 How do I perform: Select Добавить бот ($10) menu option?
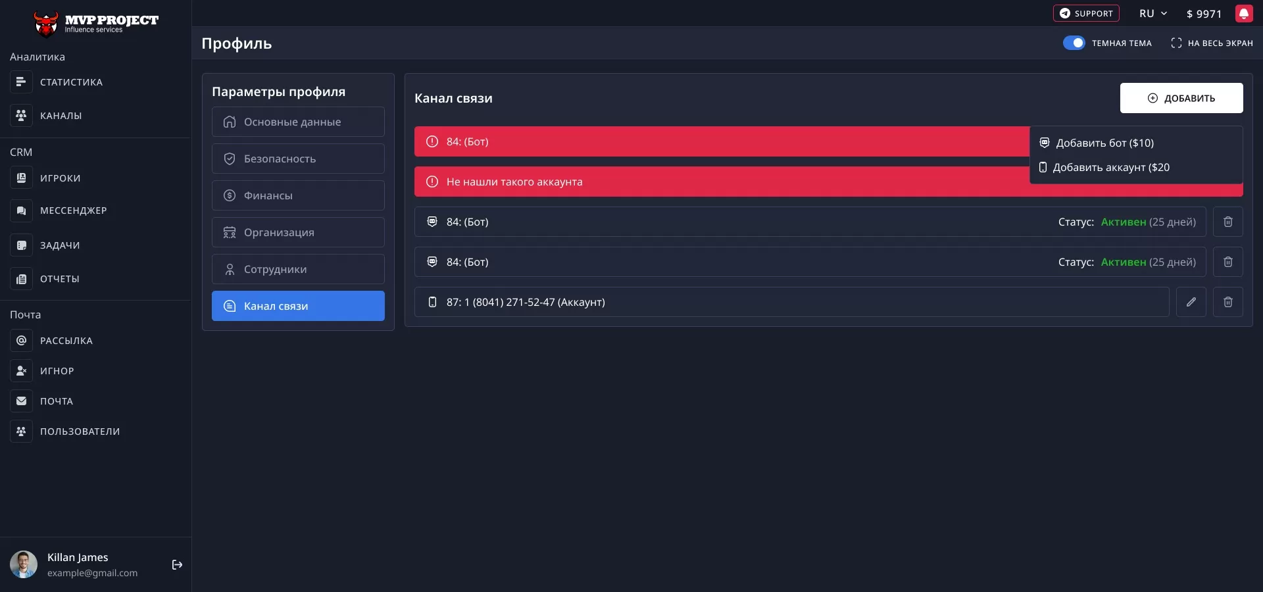(1104, 143)
